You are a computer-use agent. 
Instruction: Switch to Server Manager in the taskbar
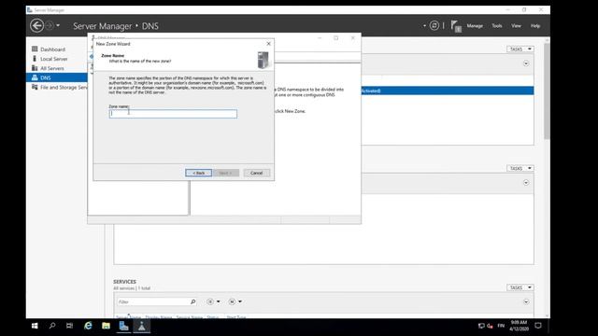click(123, 326)
